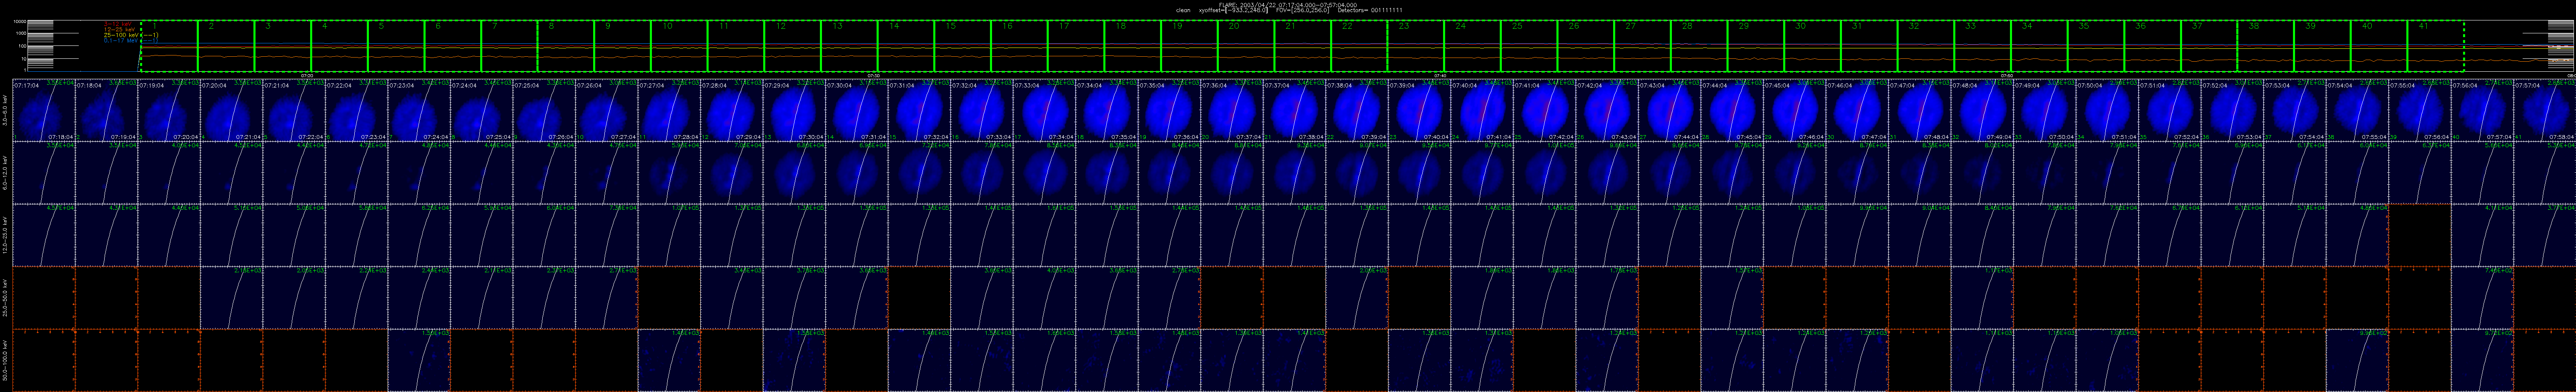Click the '3.0-6.0 keV' row label

(x=5, y=110)
